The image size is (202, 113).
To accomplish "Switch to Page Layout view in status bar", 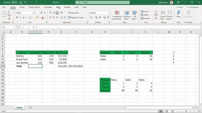I will pos(167,111).
